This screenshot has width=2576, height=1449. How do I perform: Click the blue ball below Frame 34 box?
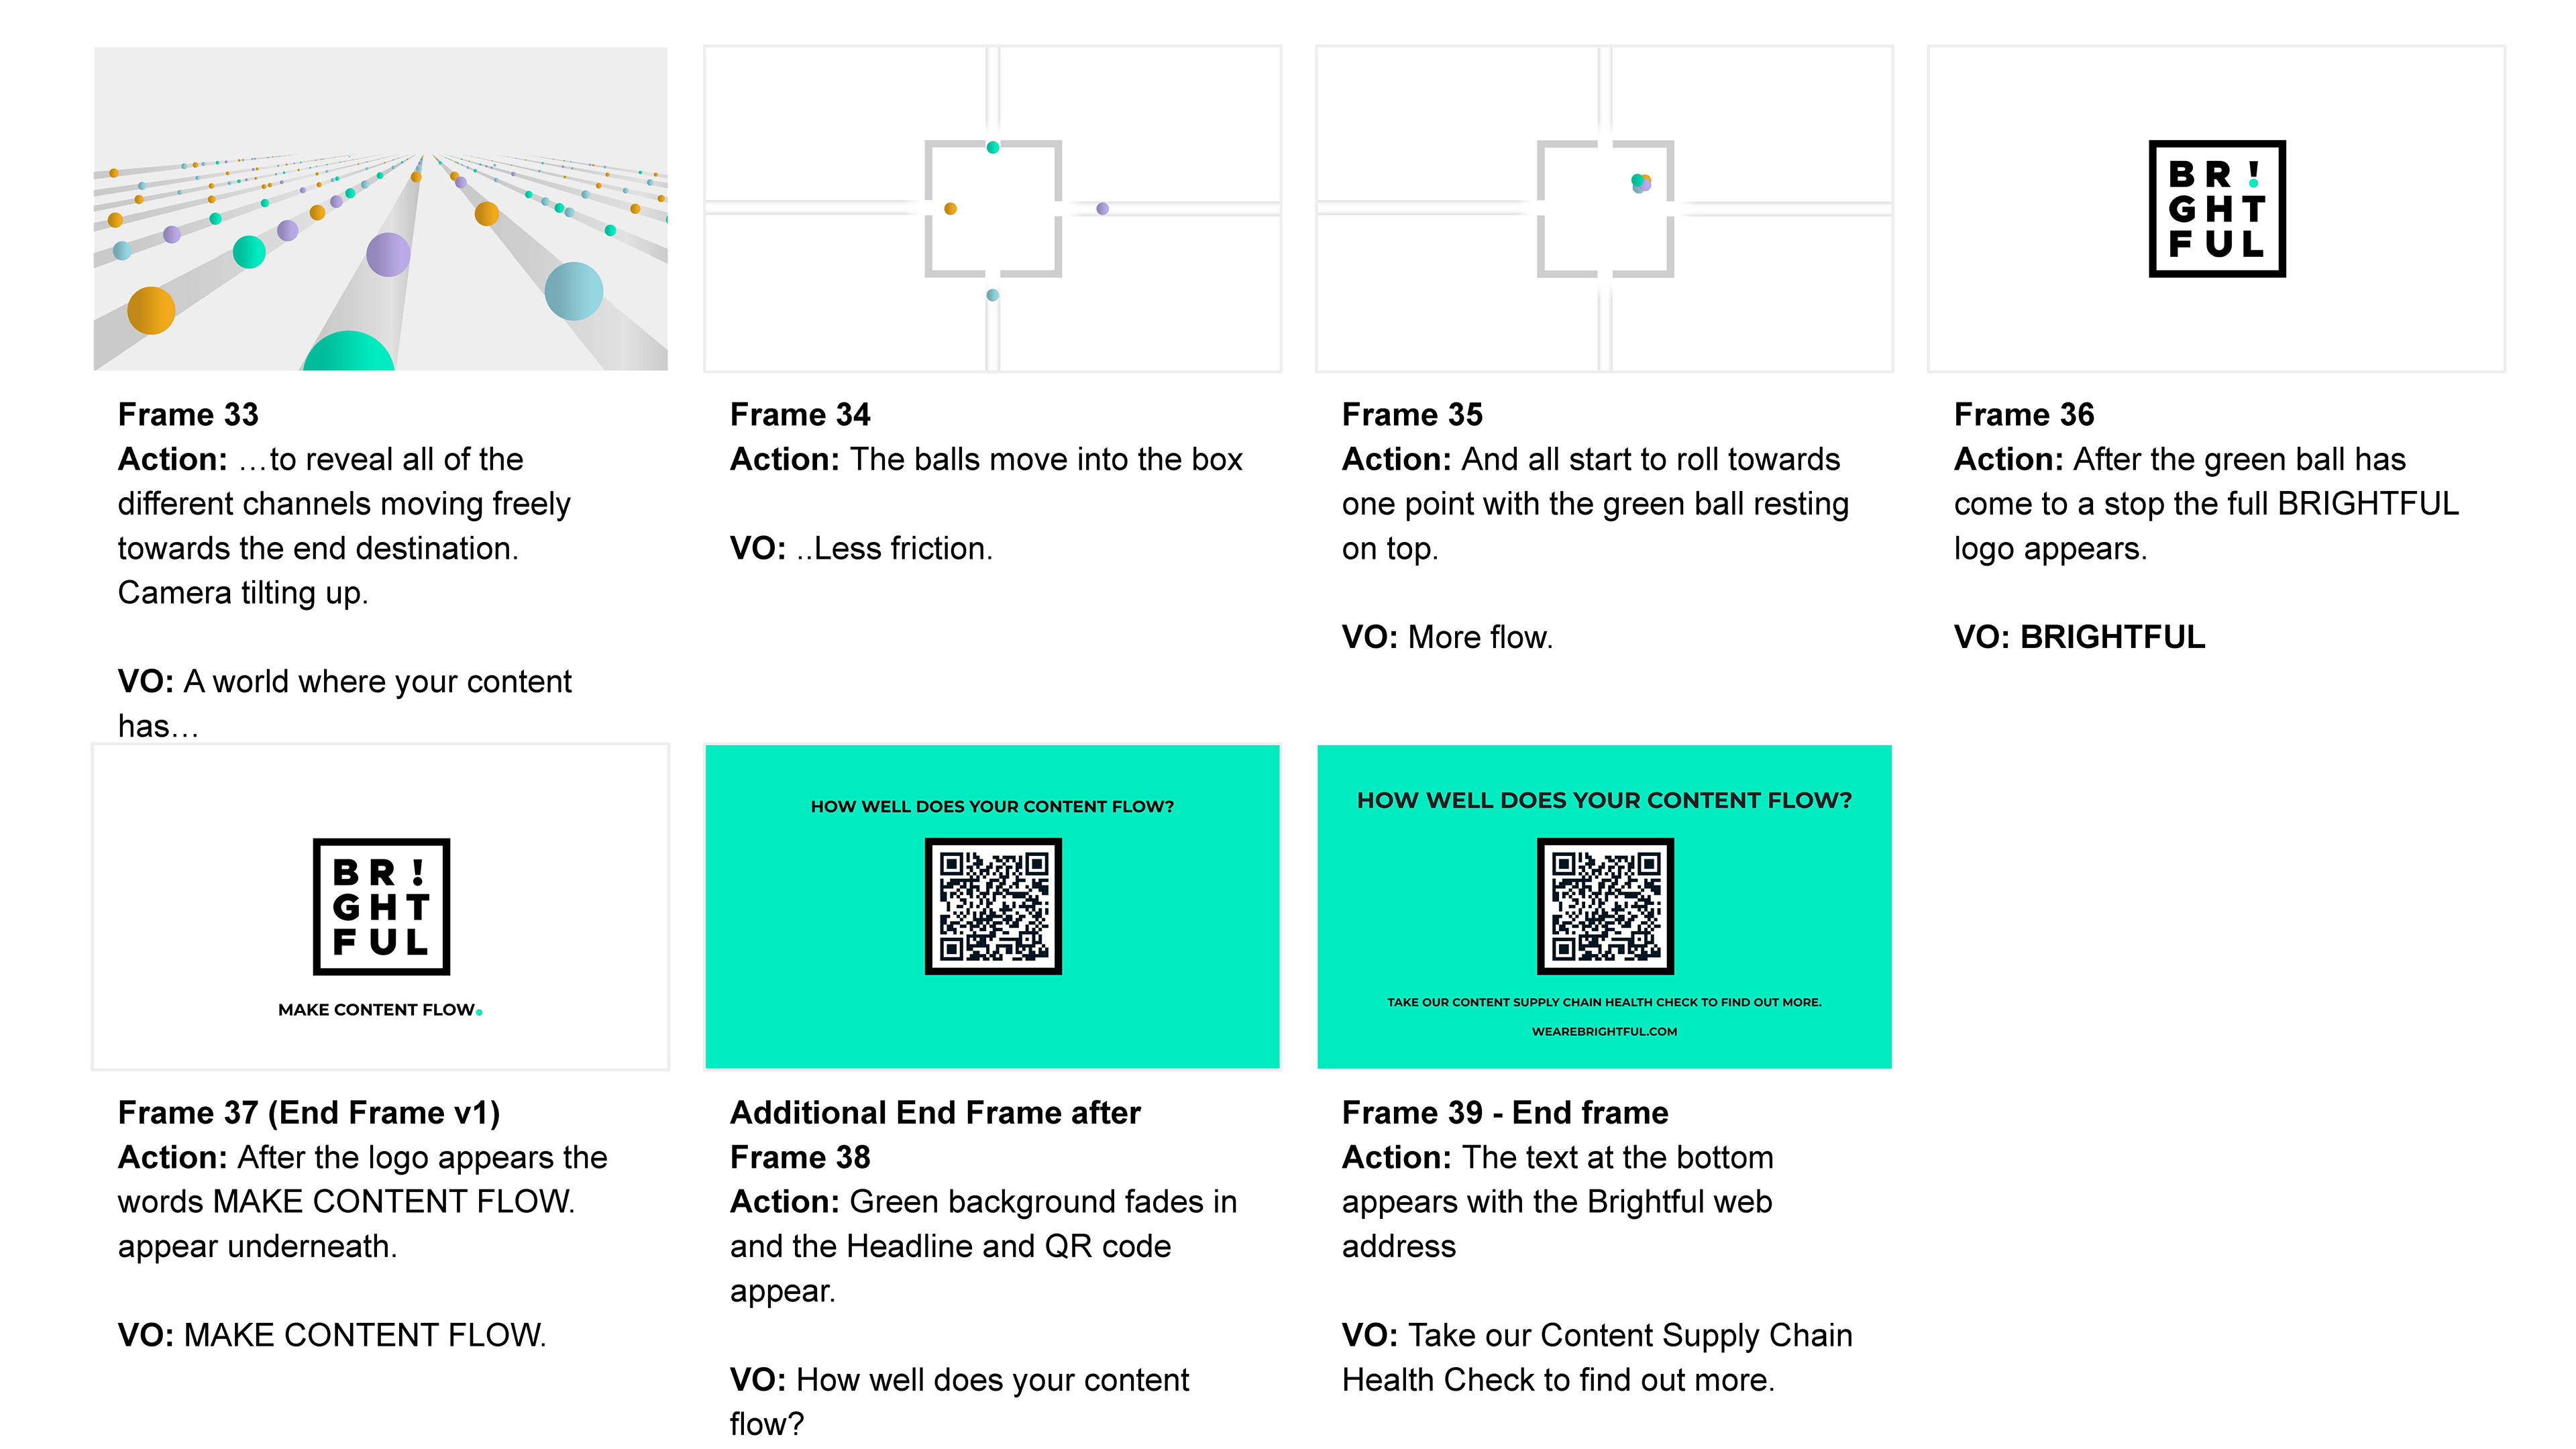(x=992, y=295)
